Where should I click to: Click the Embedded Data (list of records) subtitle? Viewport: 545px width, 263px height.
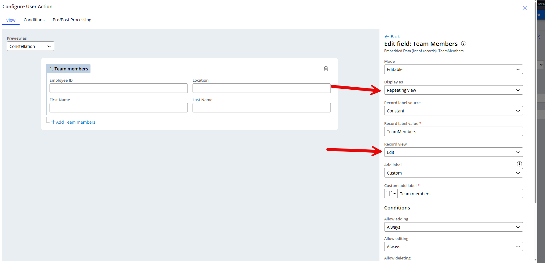[x=424, y=51]
